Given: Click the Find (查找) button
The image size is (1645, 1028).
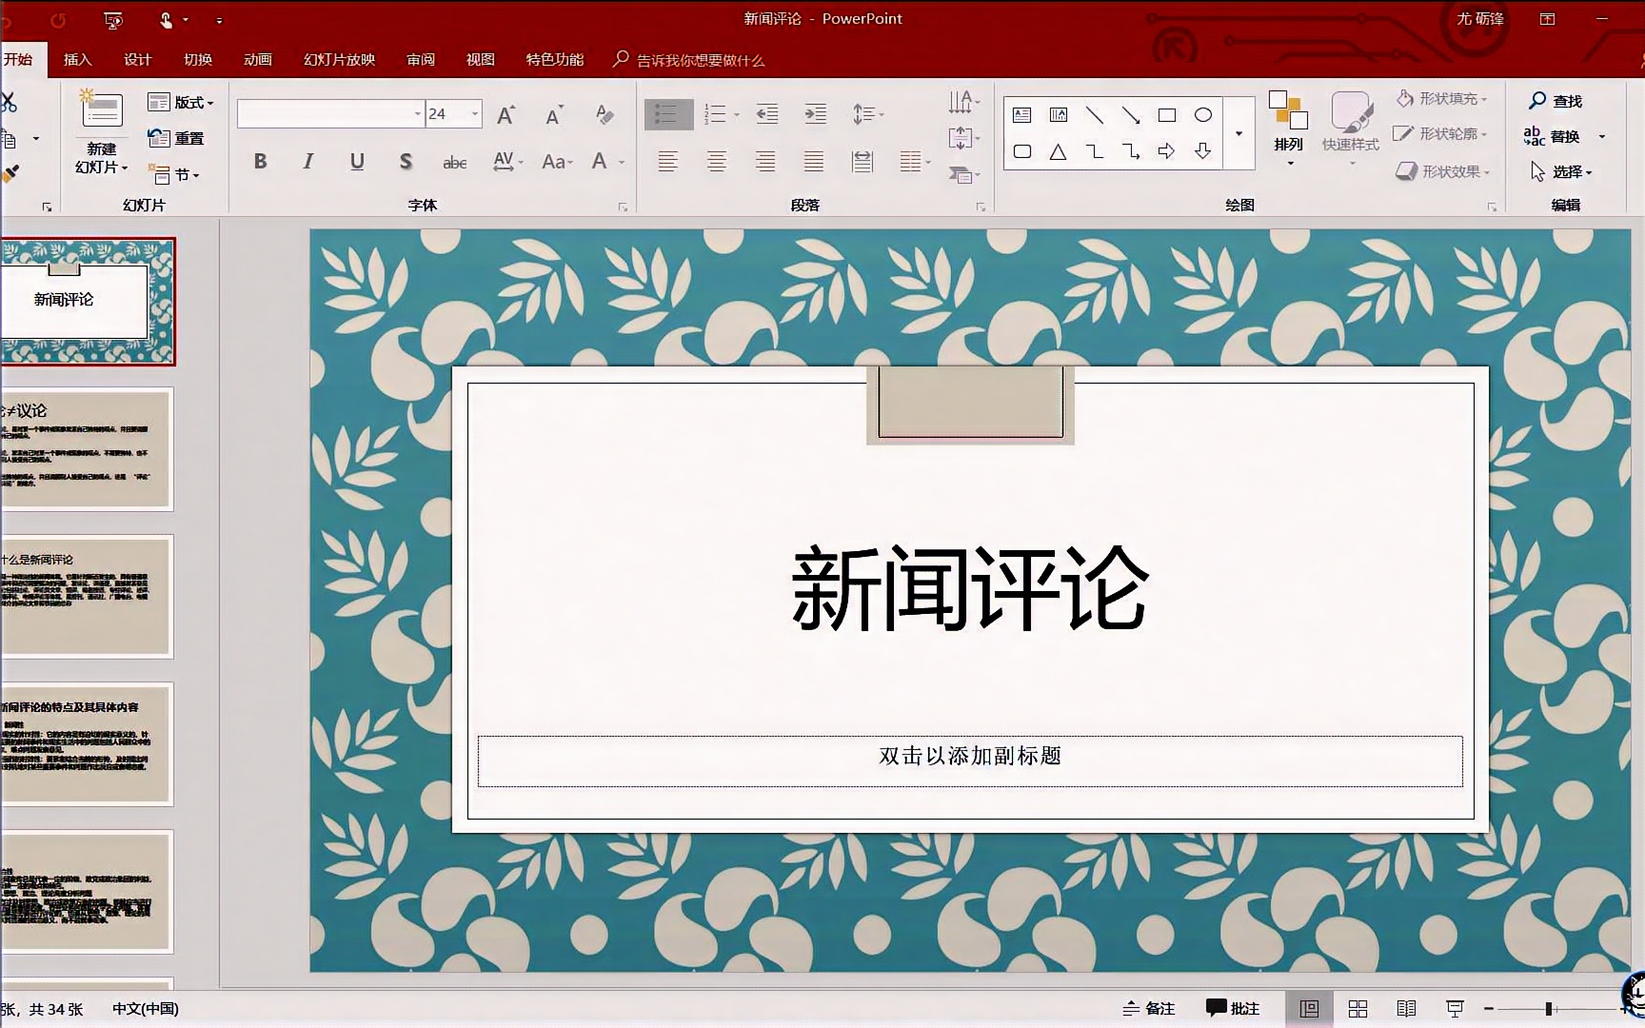Looking at the screenshot, I should [1555, 101].
